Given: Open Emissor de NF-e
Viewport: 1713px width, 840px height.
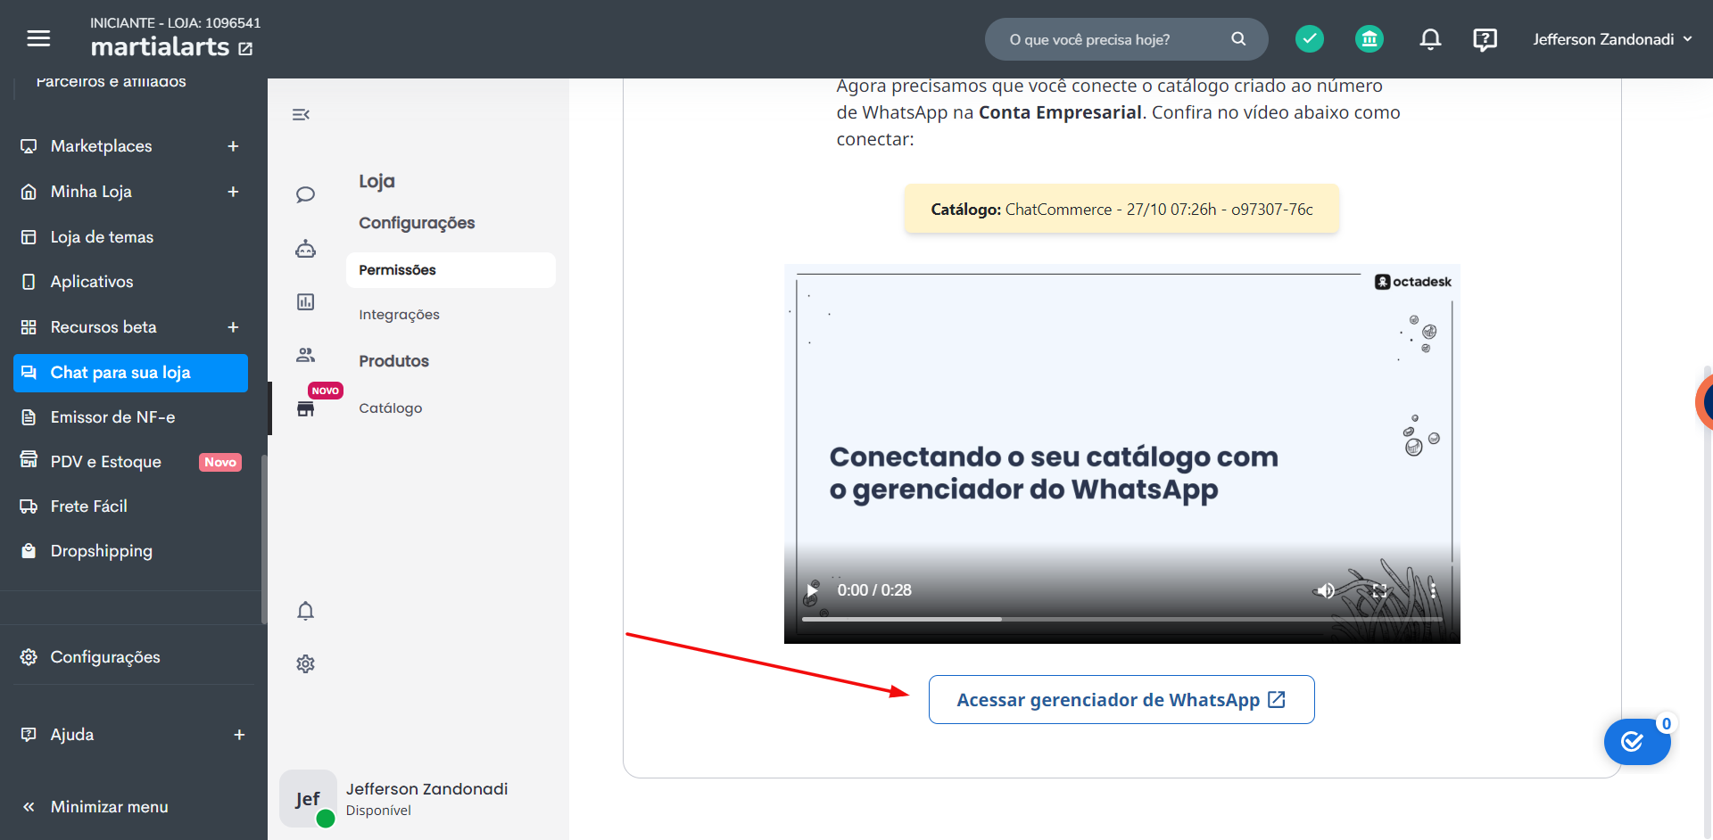Looking at the screenshot, I should [x=130, y=417].
